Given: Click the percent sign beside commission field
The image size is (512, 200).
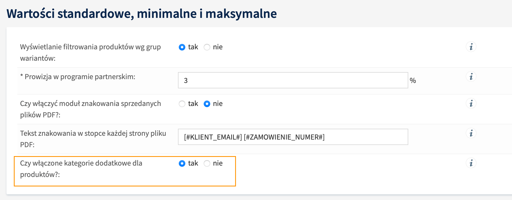Looking at the screenshot, I should [x=413, y=80].
